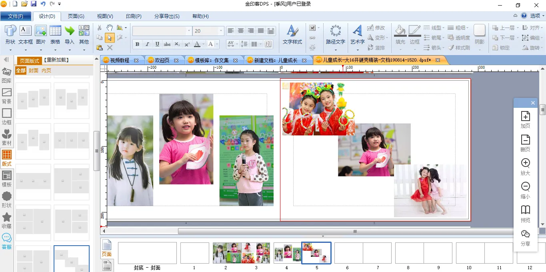Expand the 选项 options dropdown
Screen dimensions: 546x272
pos(537,16)
